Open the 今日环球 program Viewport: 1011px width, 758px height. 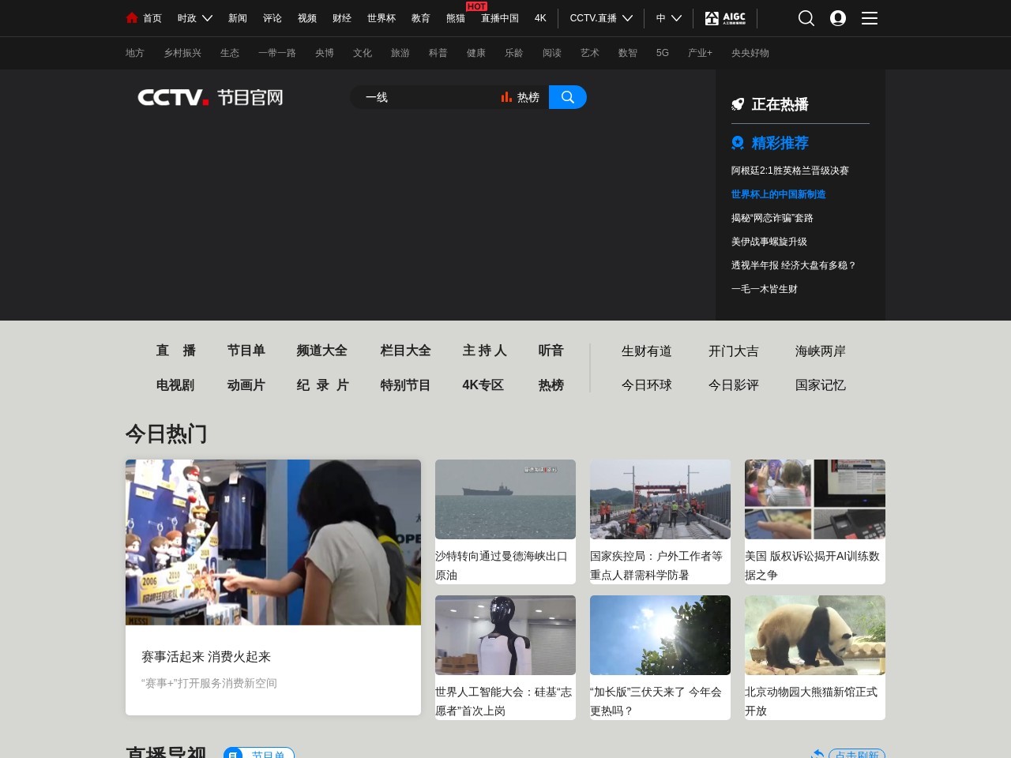pos(647,385)
